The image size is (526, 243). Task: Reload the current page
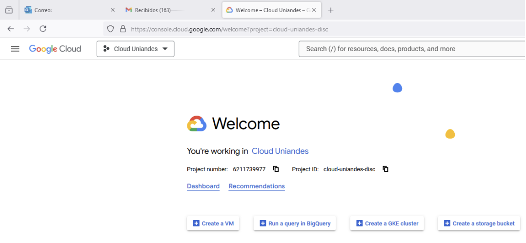43,29
